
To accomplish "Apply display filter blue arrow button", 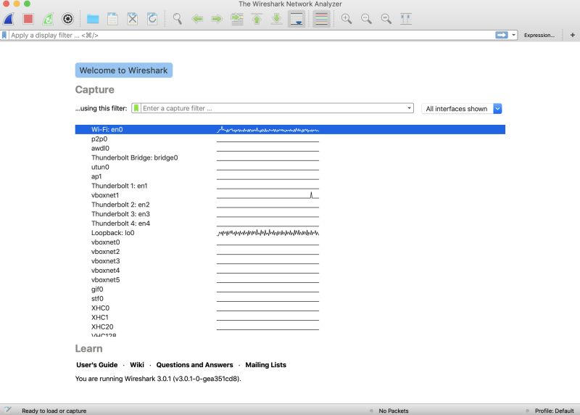I will point(502,35).
